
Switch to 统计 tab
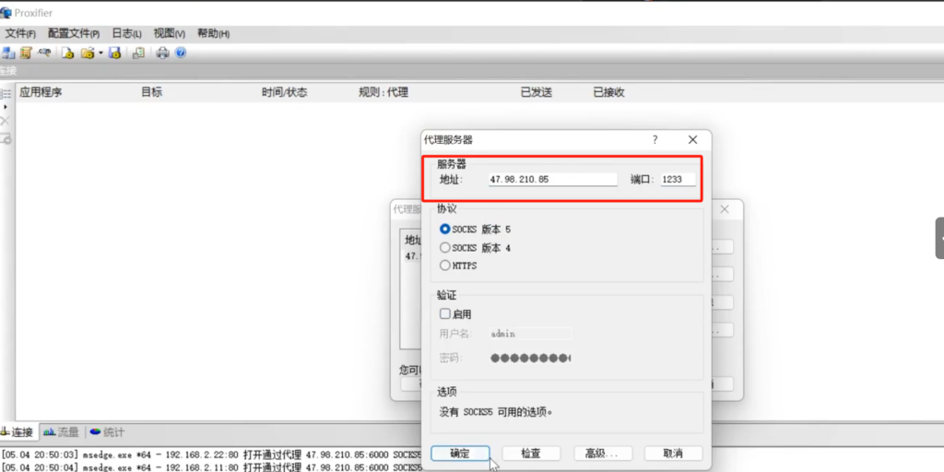coord(107,432)
